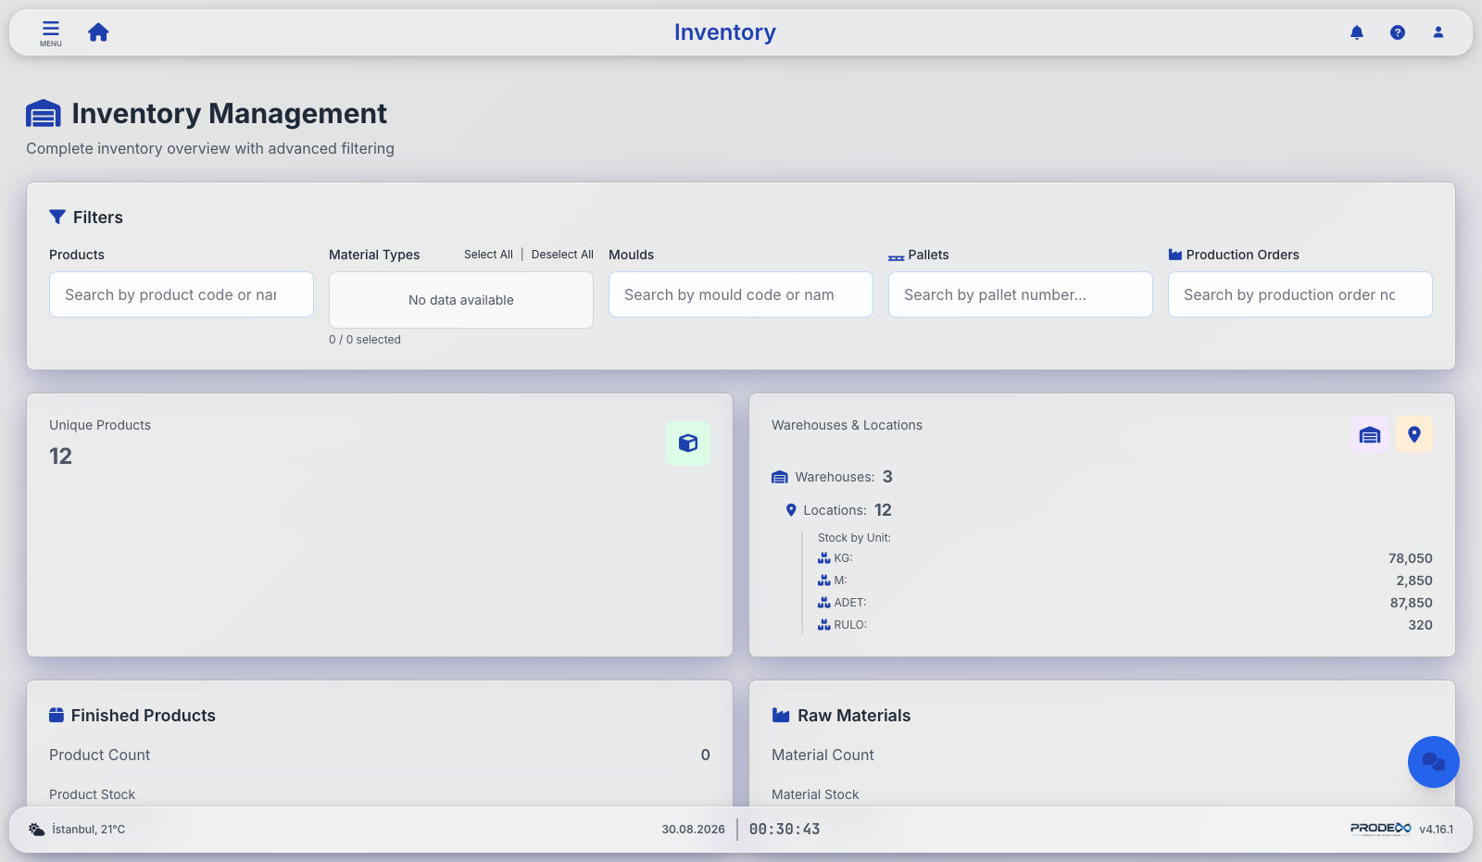This screenshot has width=1482, height=862.
Task: Click the '0 / 0 selected' text
Action: tap(365, 340)
